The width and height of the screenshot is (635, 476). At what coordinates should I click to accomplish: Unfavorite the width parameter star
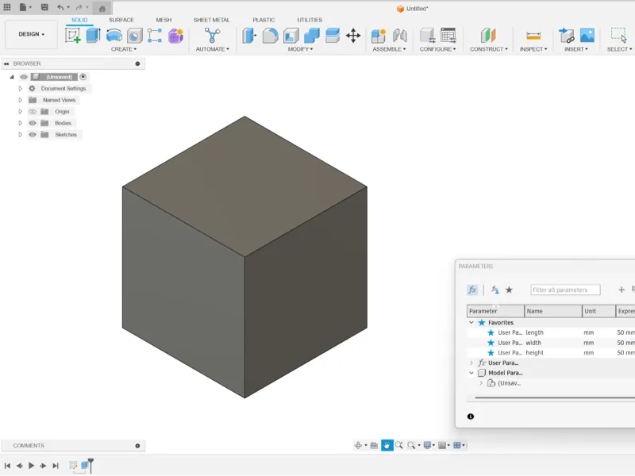coord(491,343)
